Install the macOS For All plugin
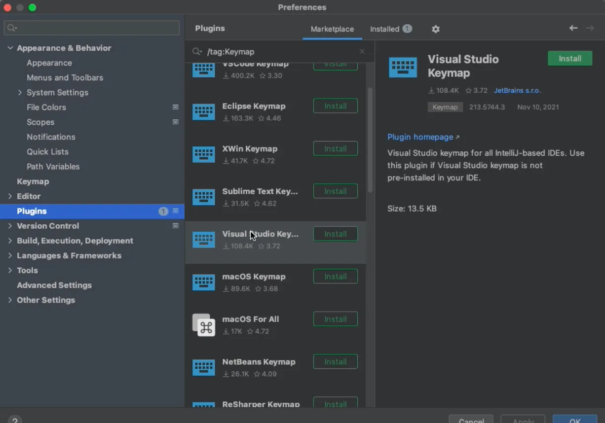The width and height of the screenshot is (605, 423). coord(336,319)
